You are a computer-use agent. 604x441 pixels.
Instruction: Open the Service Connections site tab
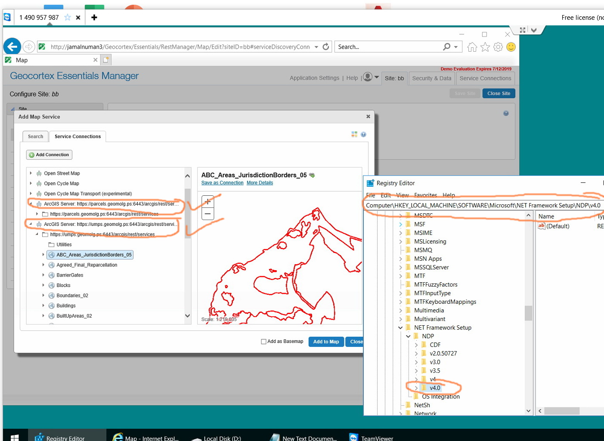pos(485,78)
